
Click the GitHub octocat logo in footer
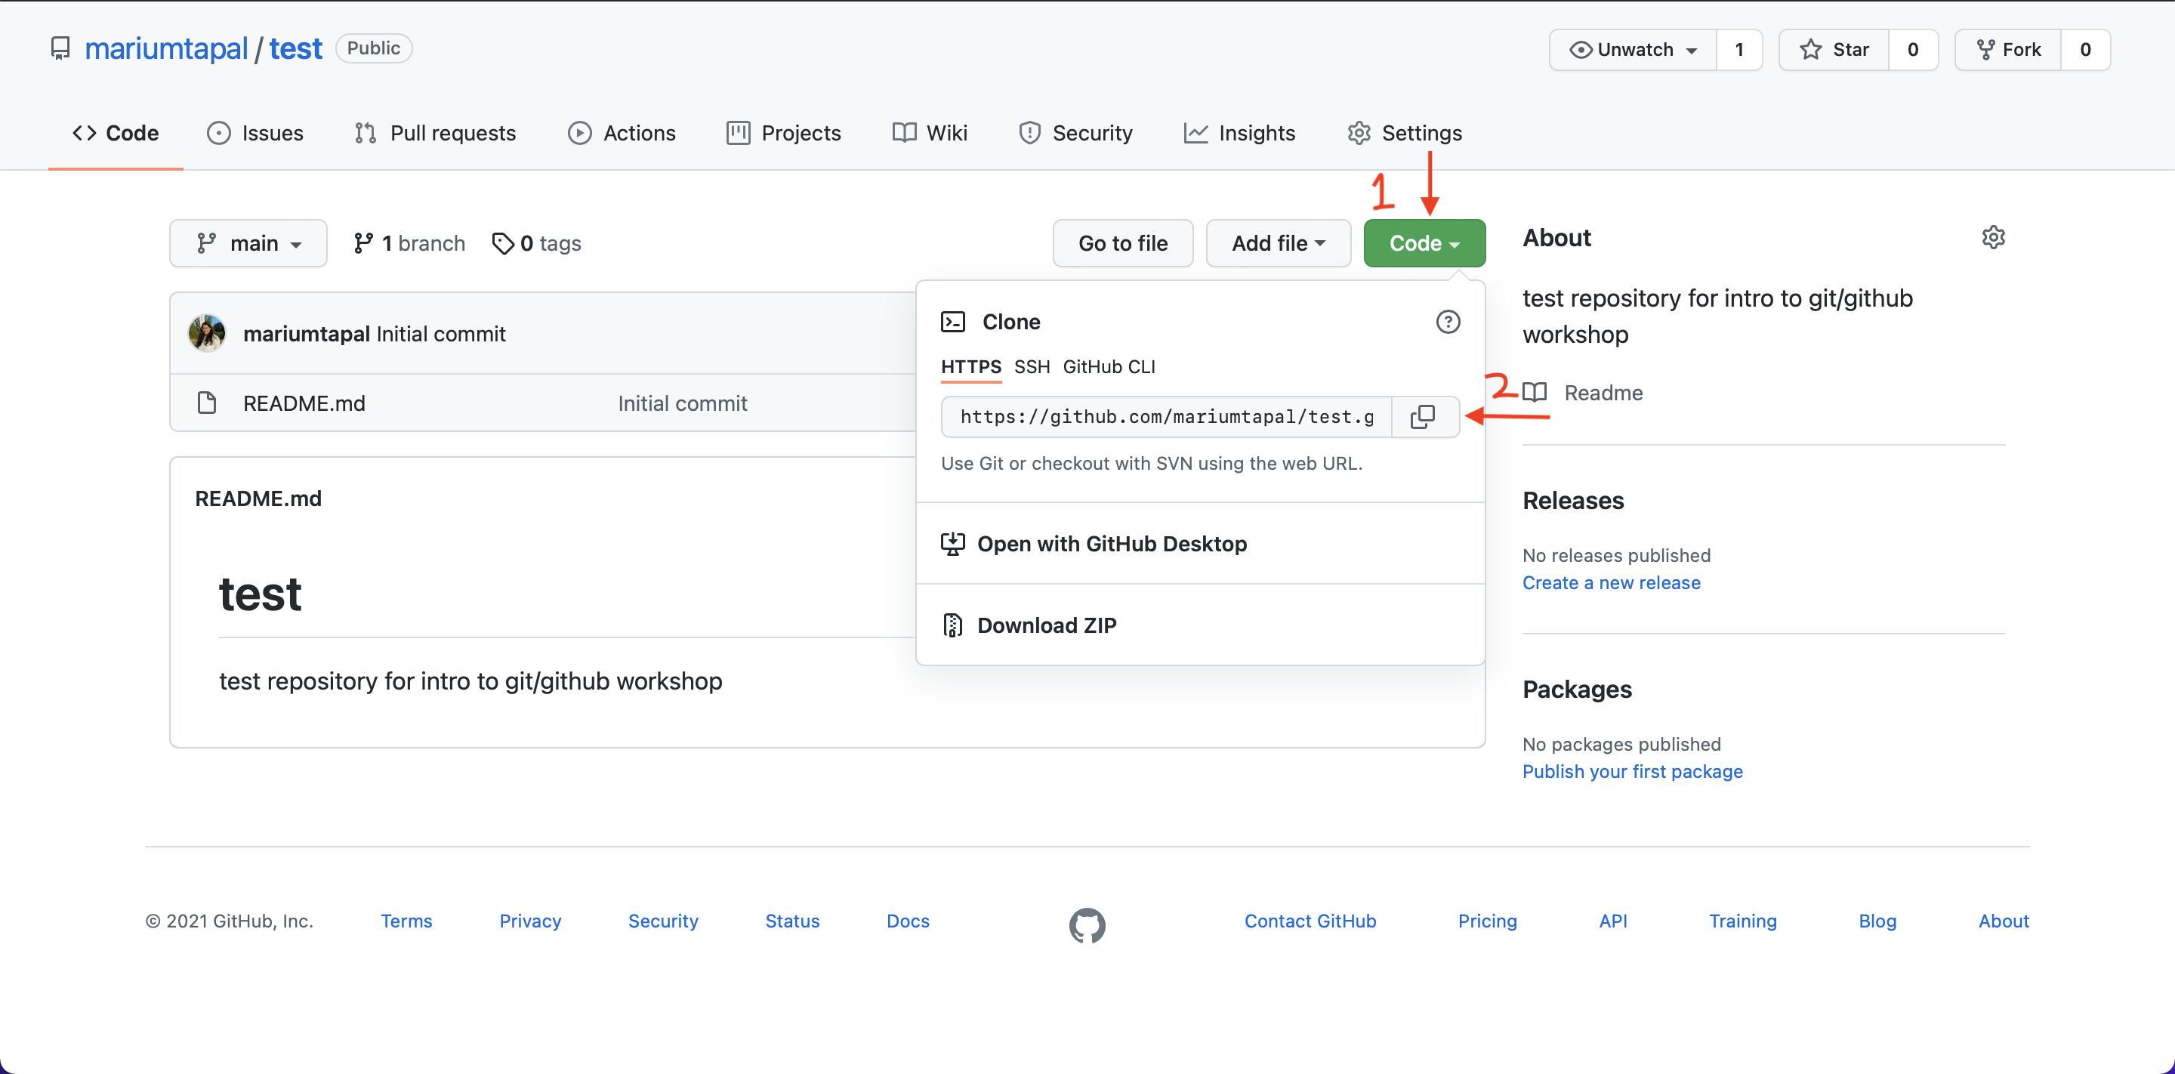tap(1087, 924)
